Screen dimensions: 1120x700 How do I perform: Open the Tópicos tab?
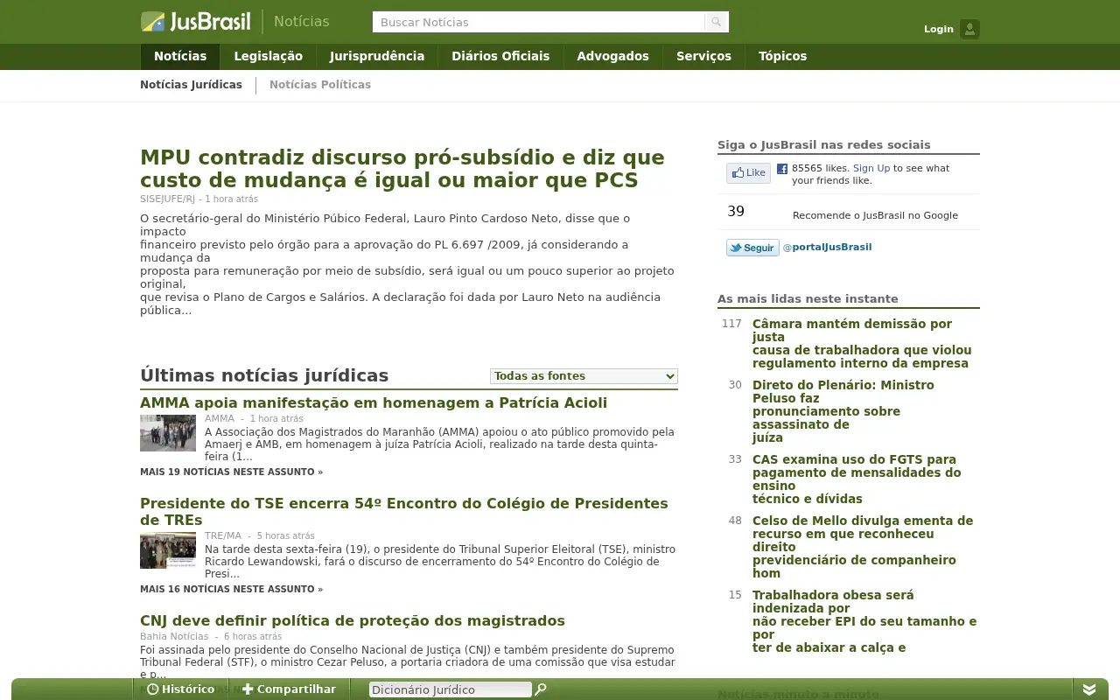tap(782, 56)
